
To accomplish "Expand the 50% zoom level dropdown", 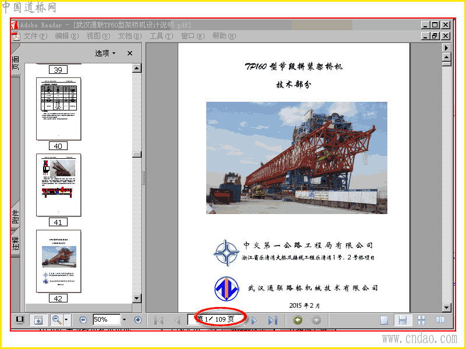I will coord(124,319).
